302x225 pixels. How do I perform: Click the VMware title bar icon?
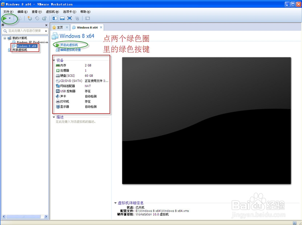coord(3,4)
